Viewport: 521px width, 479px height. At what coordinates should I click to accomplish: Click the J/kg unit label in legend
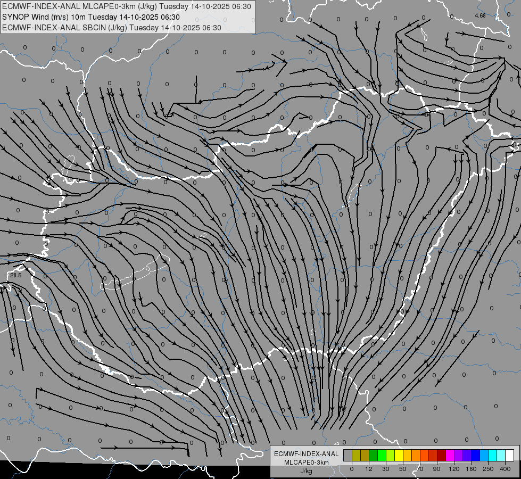click(307, 471)
